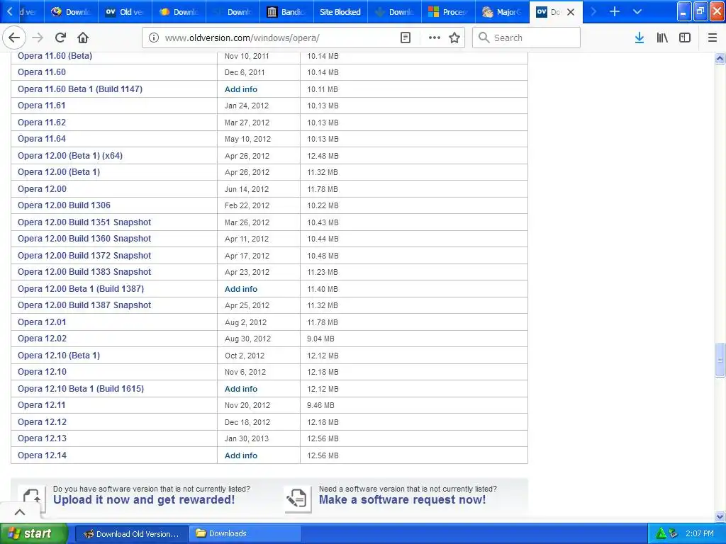Bookmark this page with the star
The image size is (726, 544).
[454, 38]
